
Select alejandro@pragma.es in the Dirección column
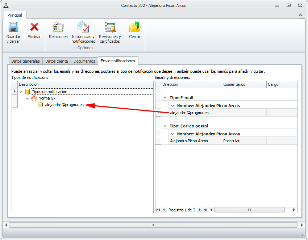point(195,113)
